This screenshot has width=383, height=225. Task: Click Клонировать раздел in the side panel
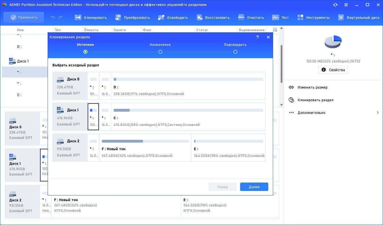click(315, 100)
